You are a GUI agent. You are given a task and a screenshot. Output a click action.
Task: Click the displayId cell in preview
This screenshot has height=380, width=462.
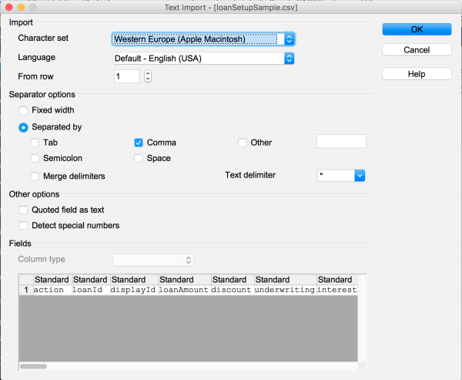pyautogui.click(x=134, y=290)
